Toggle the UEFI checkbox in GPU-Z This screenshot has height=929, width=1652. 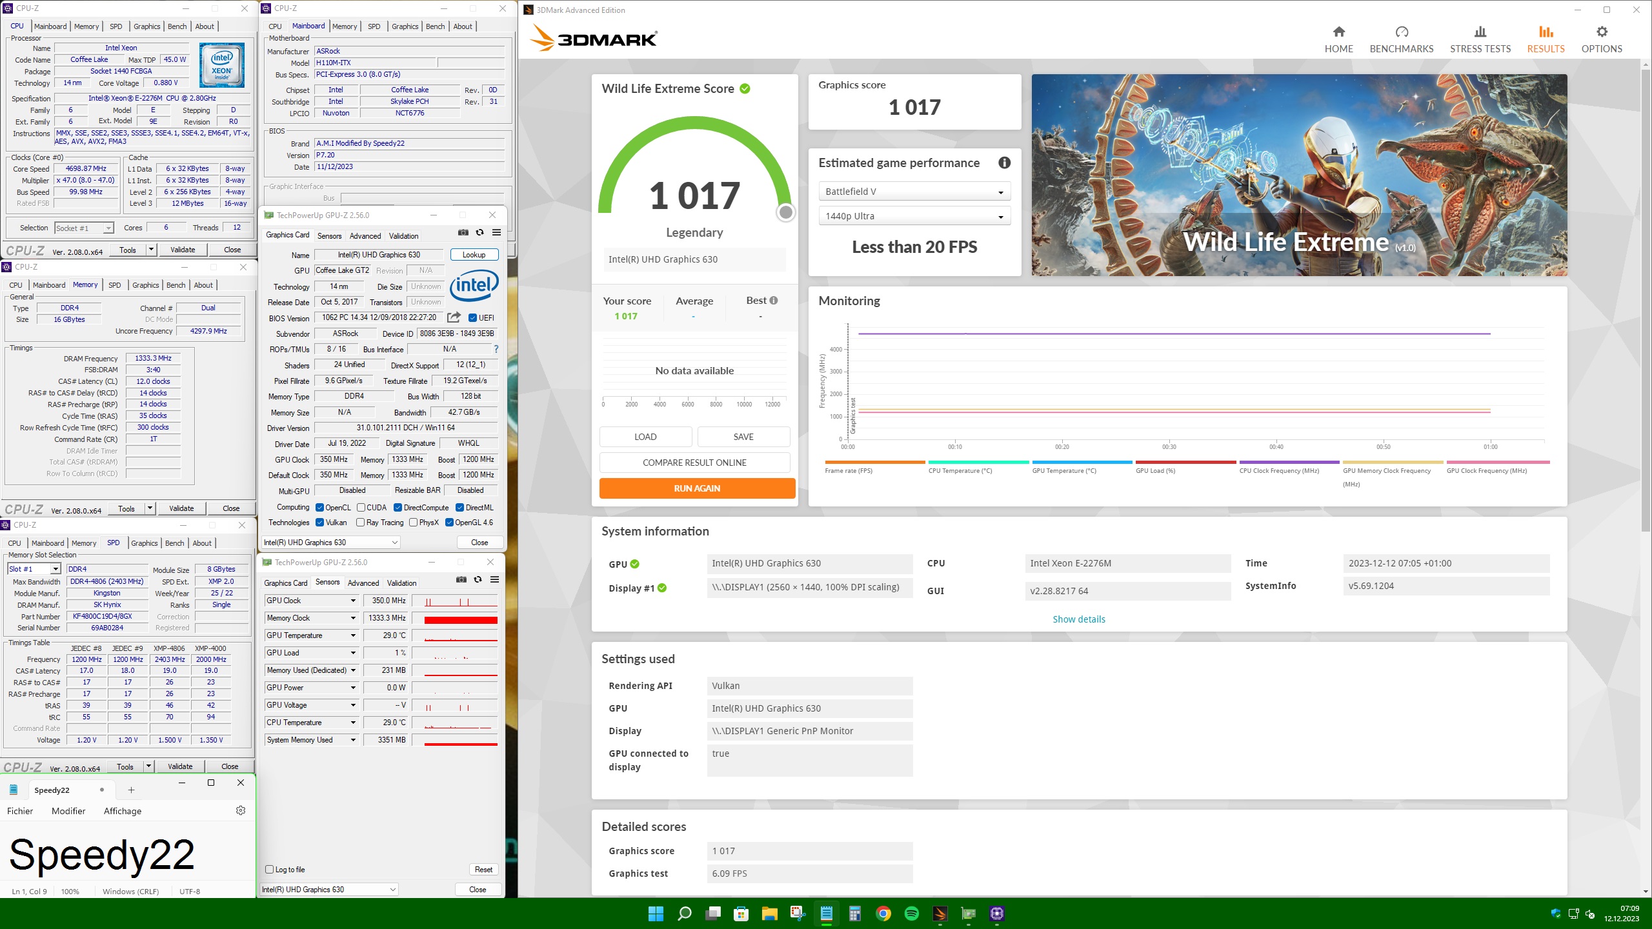[472, 318]
